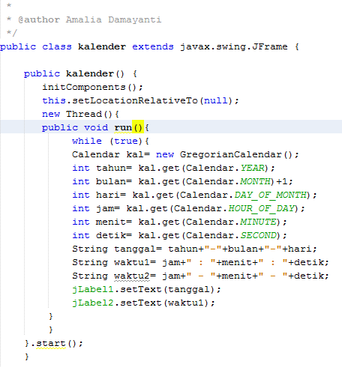The image size is (342, 367).
Task: Click the 'initComponents();' call
Action: point(92,87)
